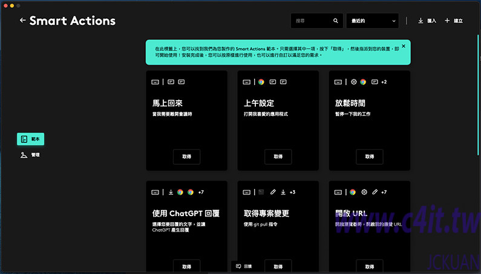The image size is (481, 274).
Task: Click the Smart Actions page title
Action: [x=73, y=21]
